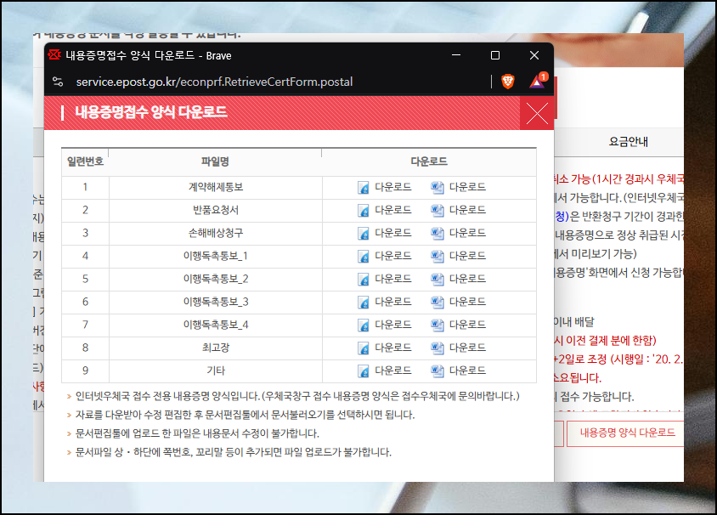Select file name 계약해제통보
The width and height of the screenshot is (717, 515).
(x=216, y=188)
